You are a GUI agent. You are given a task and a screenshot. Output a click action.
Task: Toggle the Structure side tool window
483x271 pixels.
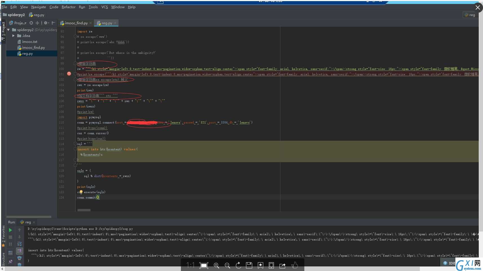(x=3, y=259)
